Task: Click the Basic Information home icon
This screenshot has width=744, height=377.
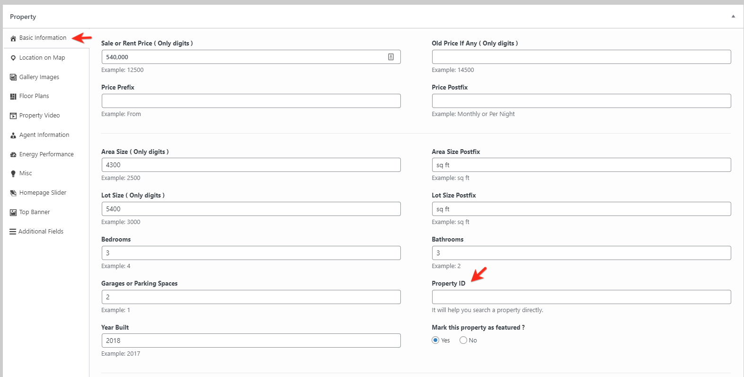Action: tap(13, 38)
